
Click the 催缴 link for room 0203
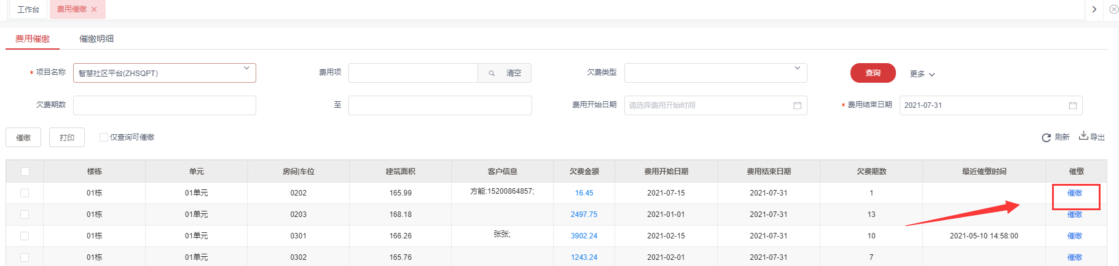[1075, 215]
